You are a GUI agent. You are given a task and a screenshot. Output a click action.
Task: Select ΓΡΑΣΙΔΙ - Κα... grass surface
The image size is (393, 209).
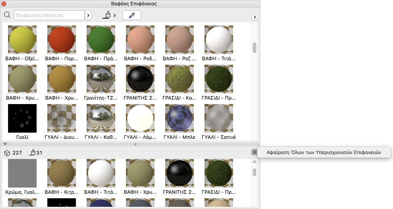(180, 79)
